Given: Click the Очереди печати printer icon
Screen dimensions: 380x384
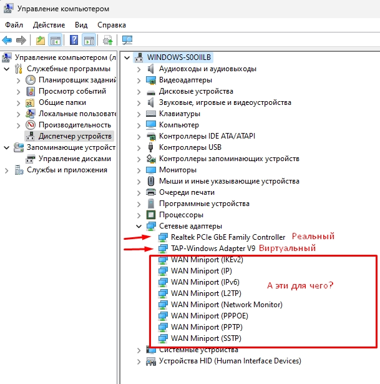Looking at the screenshot, I should tap(151, 192).
